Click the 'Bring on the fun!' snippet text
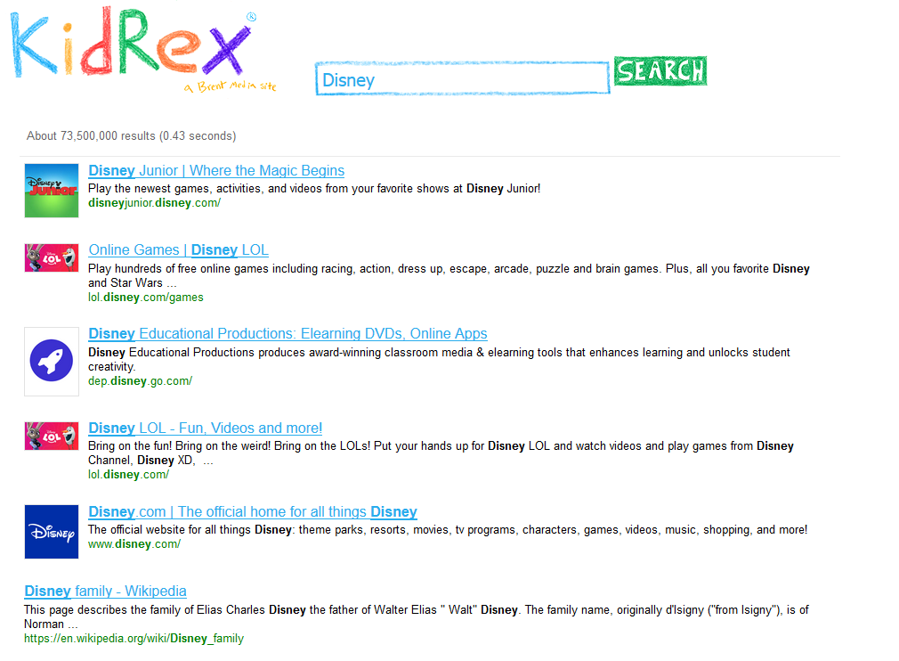The width and height of the screenshot is (899, 661). 441,453
